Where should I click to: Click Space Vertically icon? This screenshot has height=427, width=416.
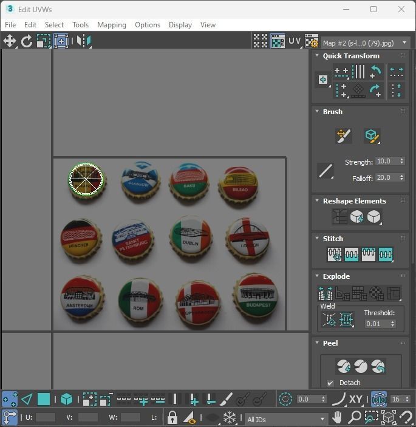397,91
